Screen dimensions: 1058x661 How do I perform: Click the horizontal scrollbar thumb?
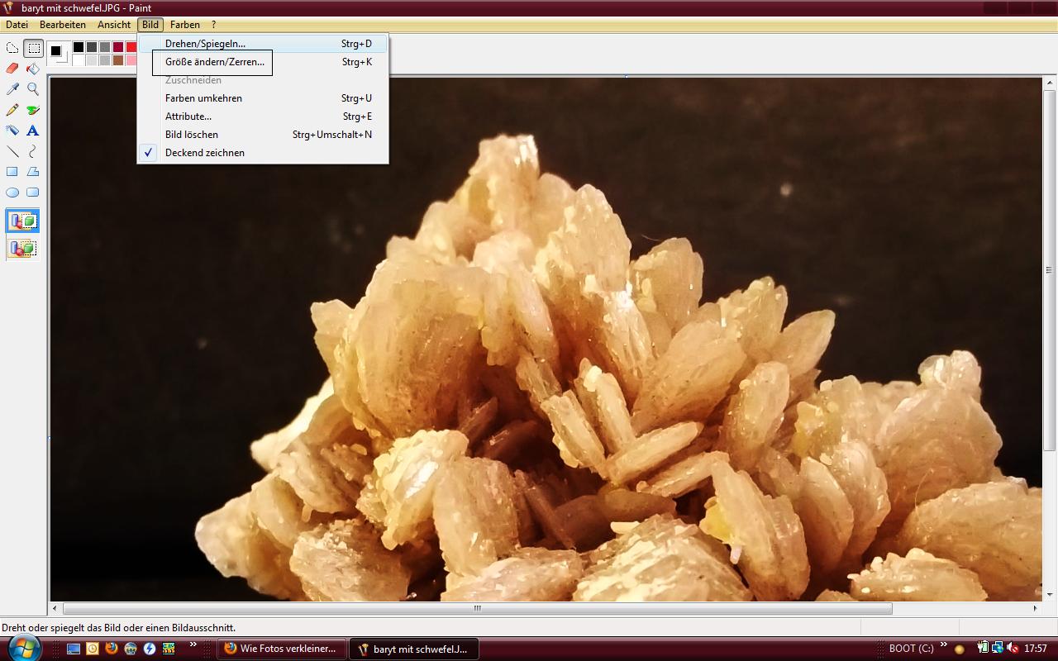pos(476,609)
